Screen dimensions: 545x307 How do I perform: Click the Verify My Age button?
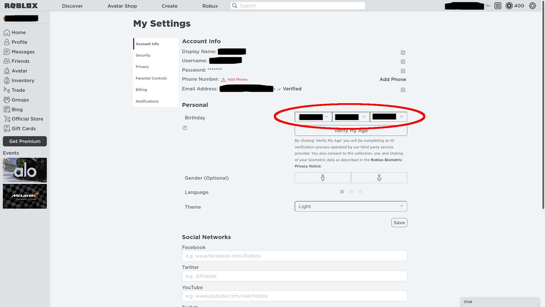(351, 130)
